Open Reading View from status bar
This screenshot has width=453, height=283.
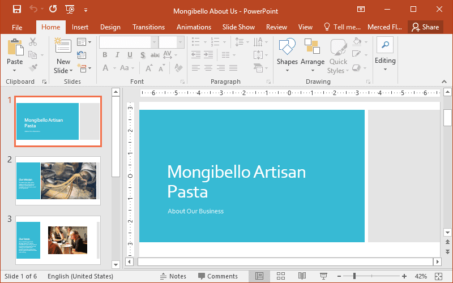pyautogui.click(x=302, y=276)
